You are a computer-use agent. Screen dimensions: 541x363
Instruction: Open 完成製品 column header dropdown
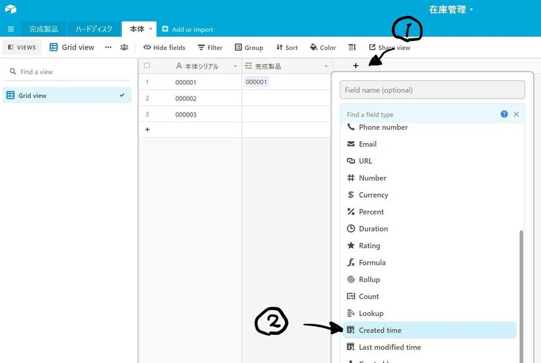click(x=326, y=67)
